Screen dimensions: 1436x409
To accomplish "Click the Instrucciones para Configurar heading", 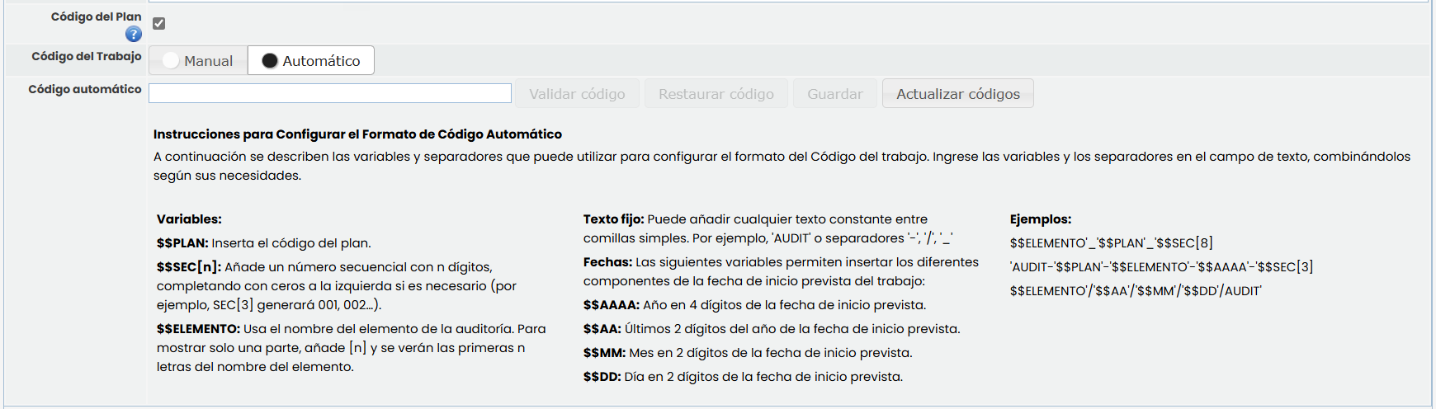I will click(x=357, y=134).
